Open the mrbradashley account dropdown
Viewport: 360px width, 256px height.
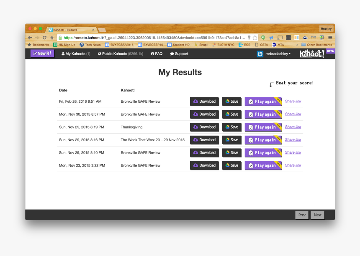click(278, 54)
